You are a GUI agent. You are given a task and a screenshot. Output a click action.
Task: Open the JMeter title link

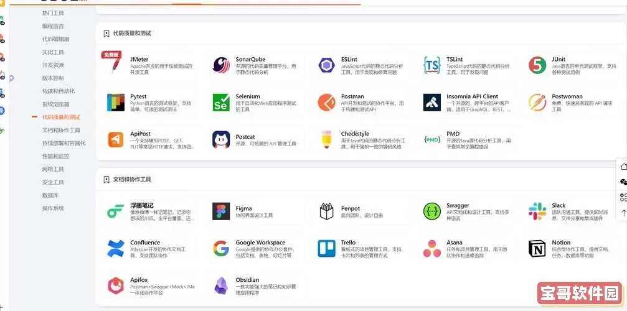(x=139, y=60)
